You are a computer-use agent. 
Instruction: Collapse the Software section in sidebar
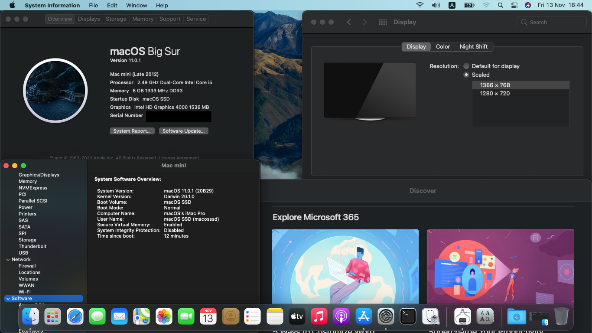(8, 298)
